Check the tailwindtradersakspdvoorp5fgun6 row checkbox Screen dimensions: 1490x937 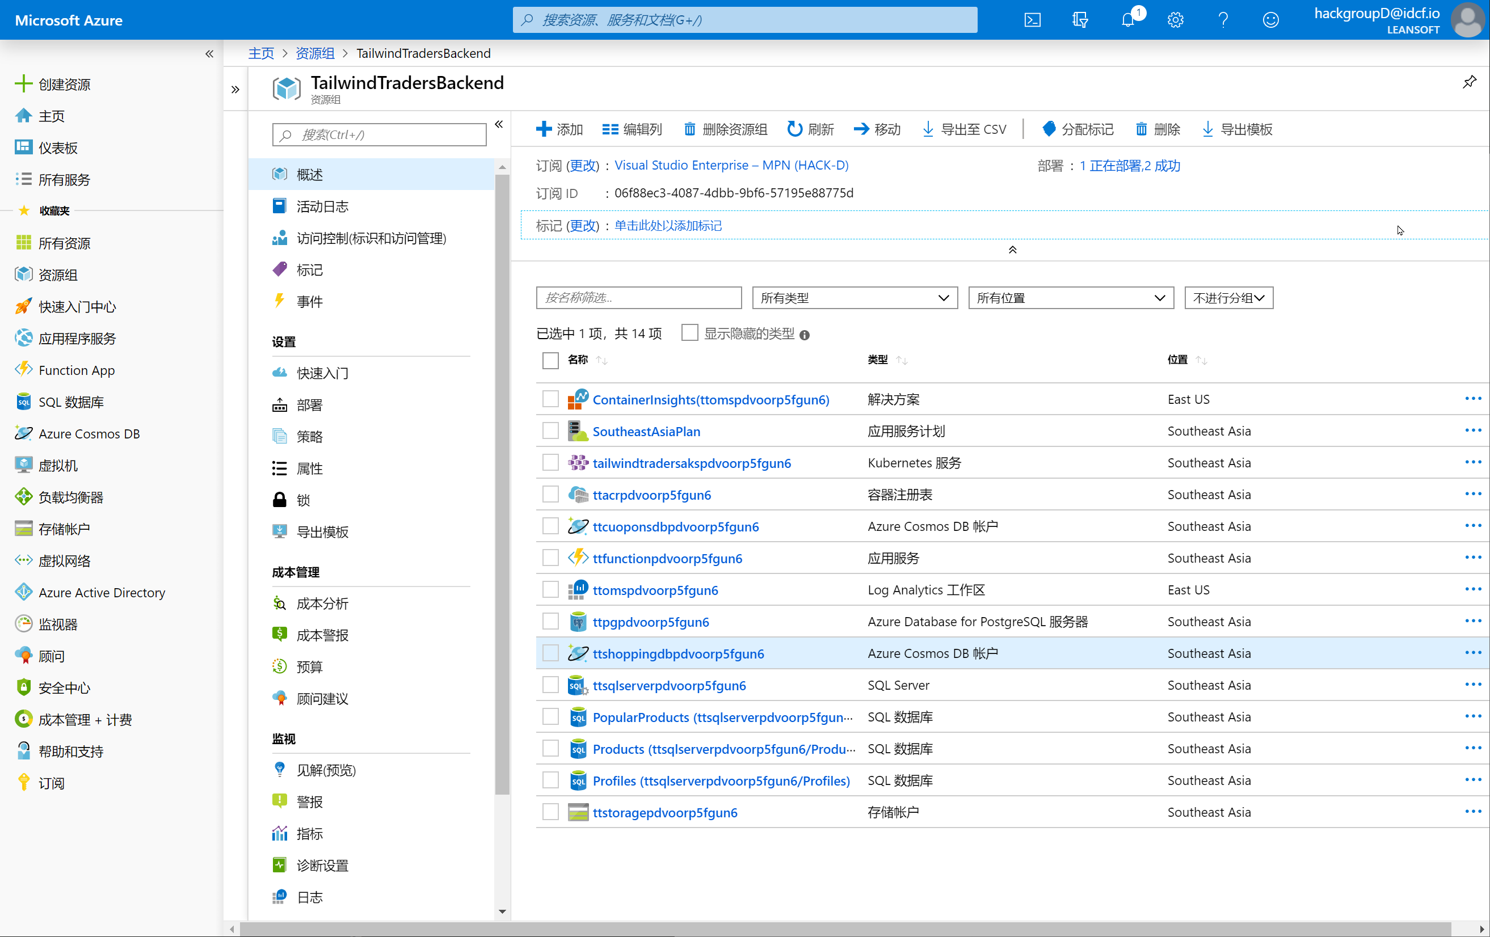pyautogui.click(x=550, y=463)
